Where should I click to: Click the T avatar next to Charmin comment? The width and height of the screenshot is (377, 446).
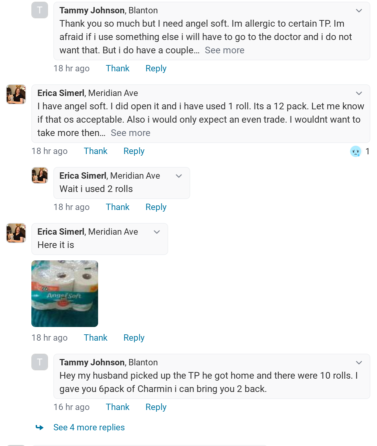click(x=40, y=362)
